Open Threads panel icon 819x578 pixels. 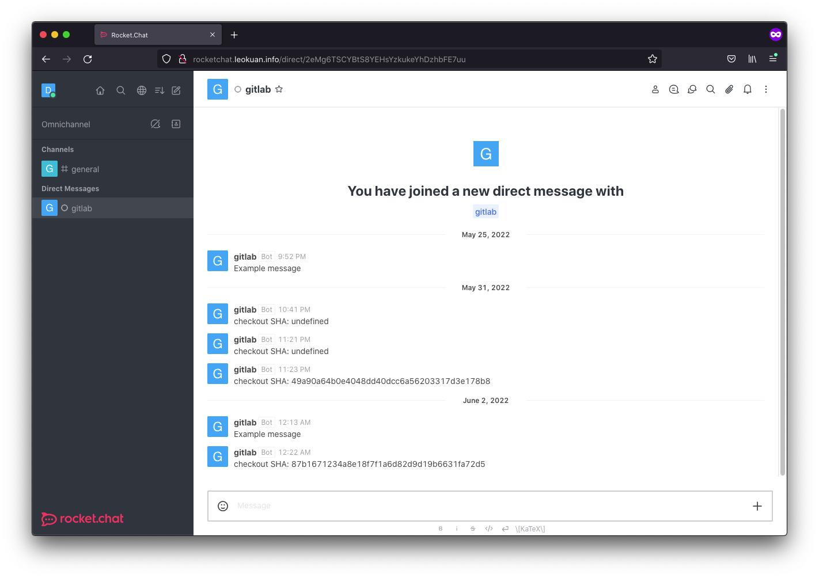(x=674, y=89)
